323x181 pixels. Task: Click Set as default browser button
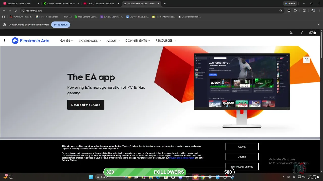point(61,25)
